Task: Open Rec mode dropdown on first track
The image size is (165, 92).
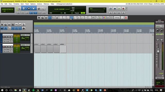Action: click(6, 41)
